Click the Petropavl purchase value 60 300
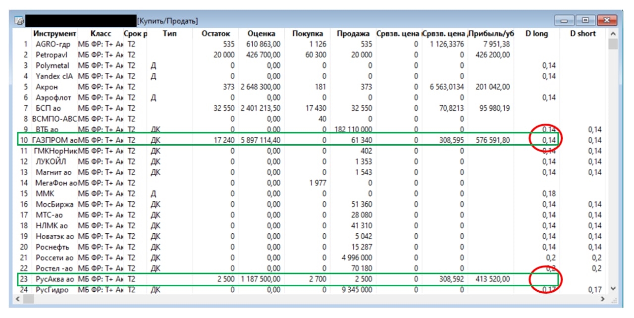This screenshot has width=634, height=318. 316,54
